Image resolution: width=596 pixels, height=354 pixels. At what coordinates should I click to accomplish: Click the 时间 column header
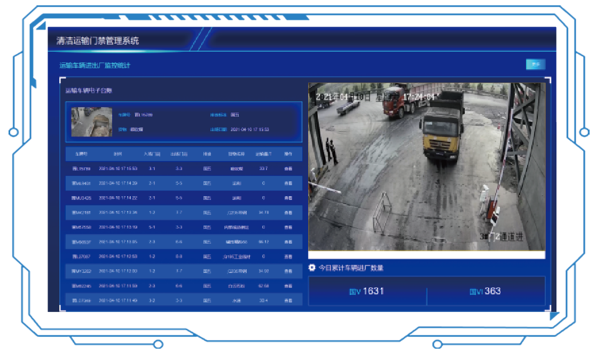118,154
